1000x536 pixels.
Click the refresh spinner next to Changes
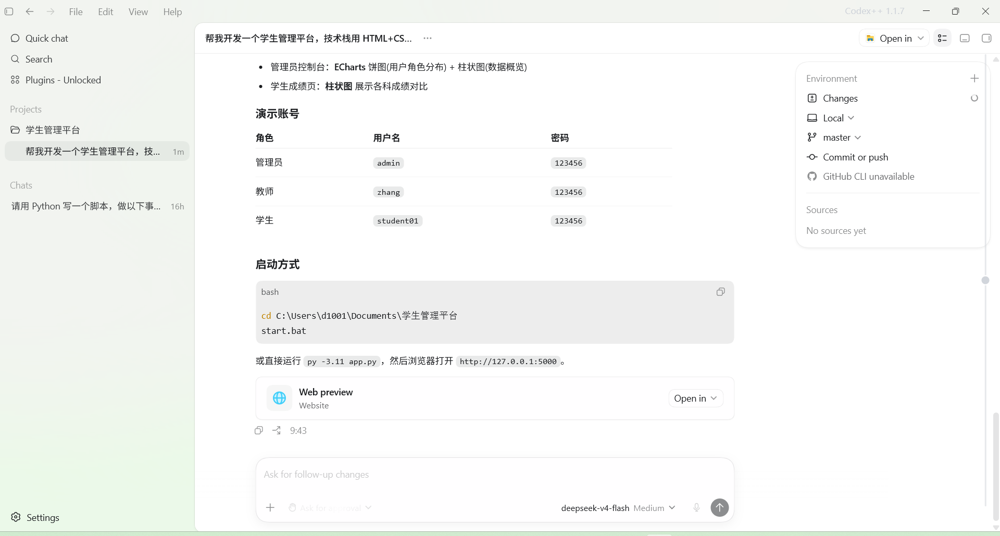pyautogui.click(x=974, y=98)
